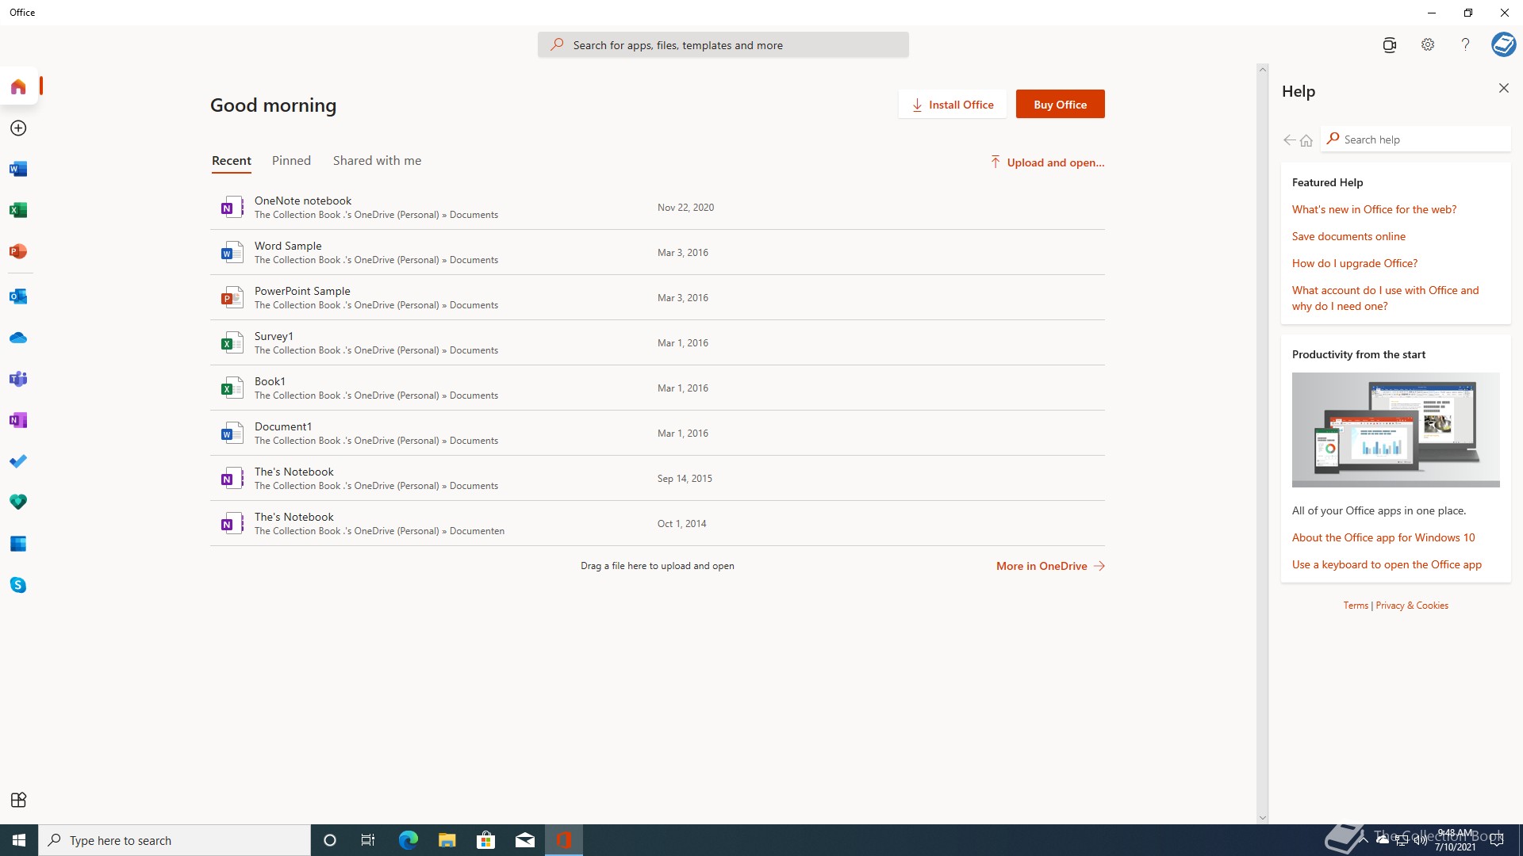The width and height of the screenshot is (1523, 856).
Task: Open Outlook from the sidebar
Action: click(18, 296)
